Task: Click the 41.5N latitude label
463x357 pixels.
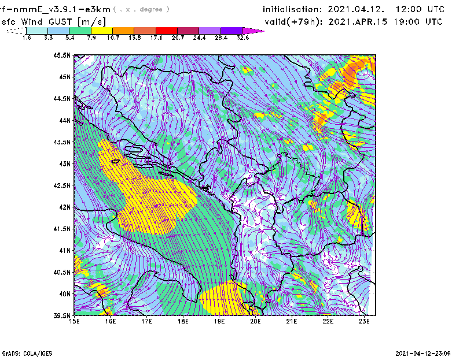Action: pos(62,229)
